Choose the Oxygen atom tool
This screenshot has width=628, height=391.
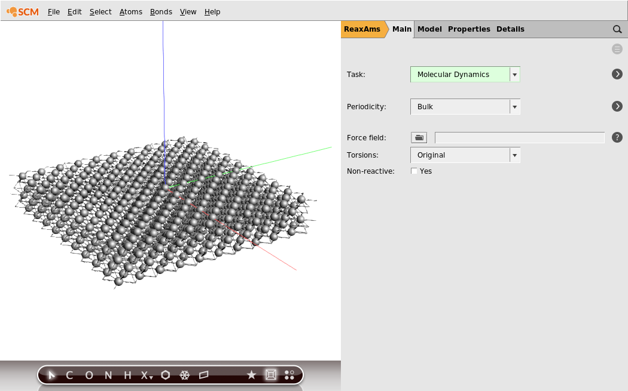pos(89,375)
